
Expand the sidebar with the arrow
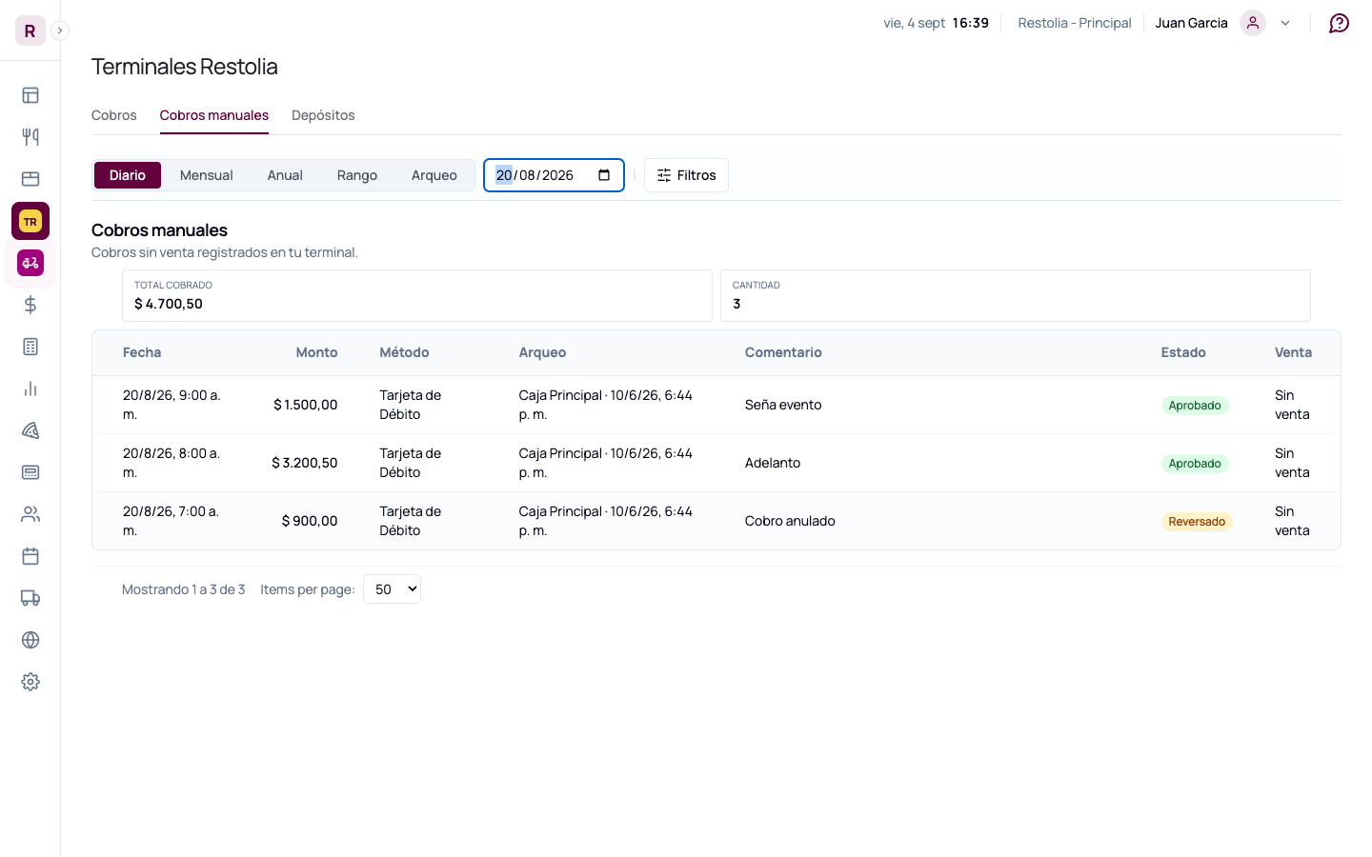coord(60,30)
